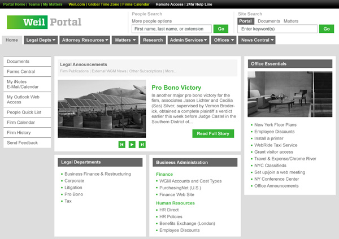Screen dimensions: 339x239
Task: Switch site search to Portal tab
Action: pyautogui.click(x=246, y=21)
